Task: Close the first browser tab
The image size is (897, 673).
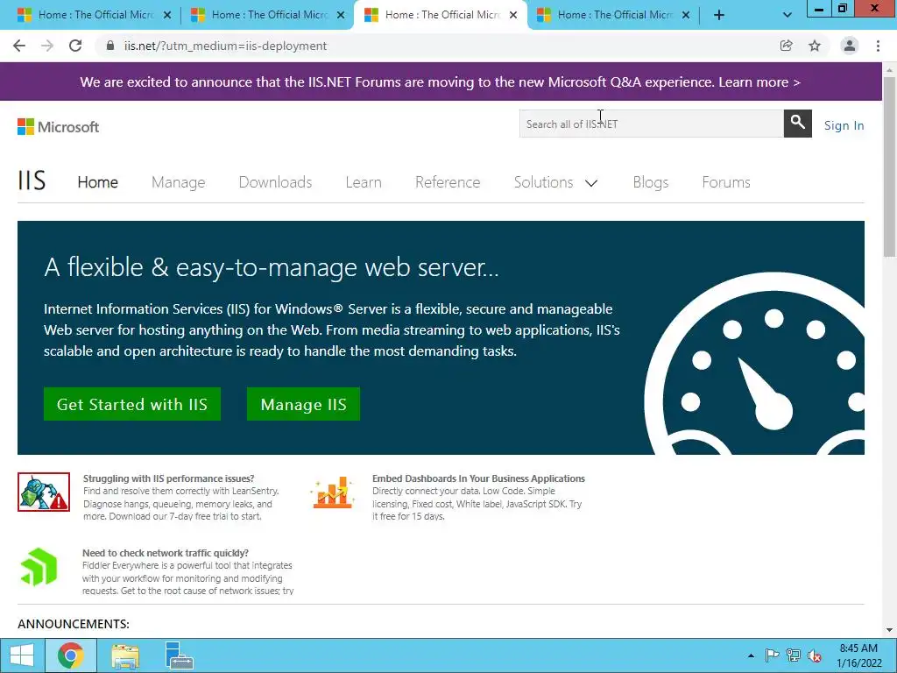Action: [167, 16]
